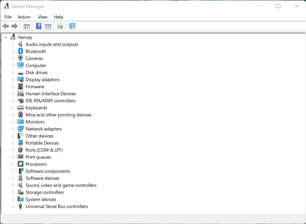Open the Action menu
The width and height of the screenshot is (306, 224).
click(24, 17)
